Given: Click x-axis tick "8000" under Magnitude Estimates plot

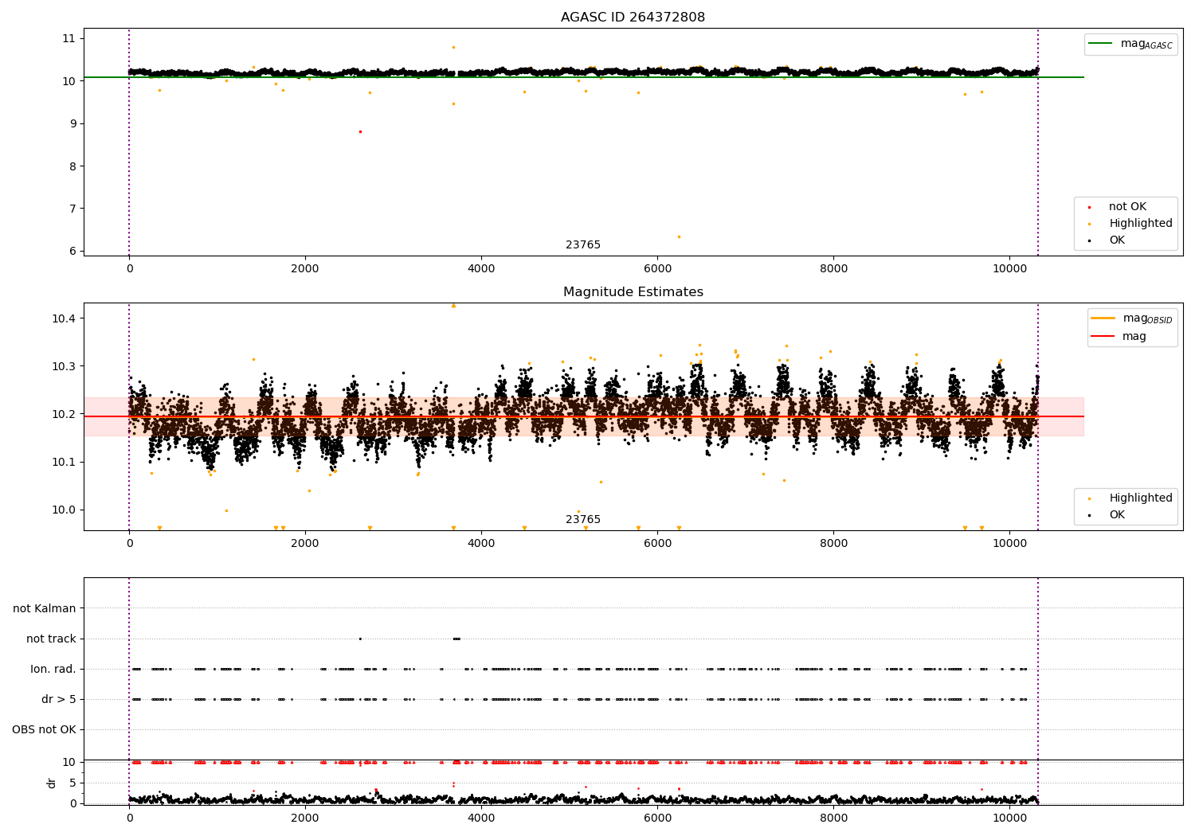Looking at the screenshot, I should point(833,544).
